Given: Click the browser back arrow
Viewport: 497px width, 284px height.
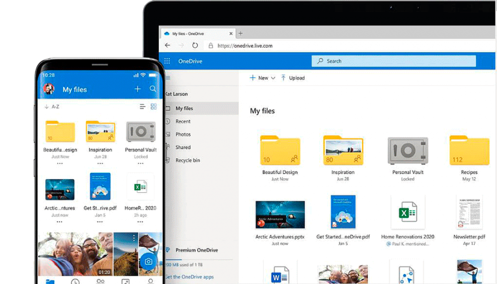Looking at the screenshot, I should [167, 45].
